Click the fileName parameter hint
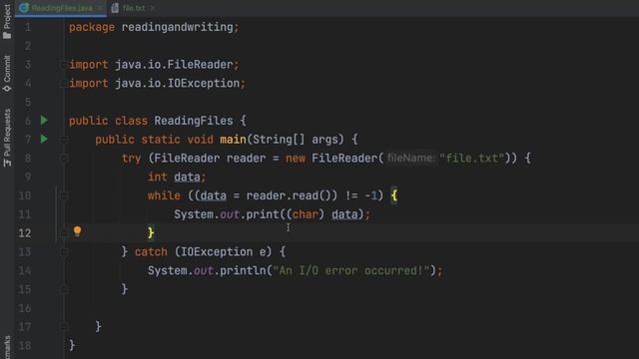The width and height of the screenshot is (639, 359). [x=410, y=159]
